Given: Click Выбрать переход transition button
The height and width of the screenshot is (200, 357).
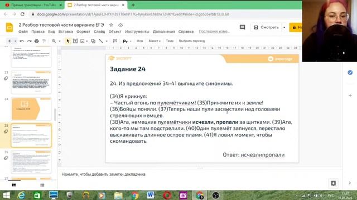Looking at the screenshot, I should 192,41.
